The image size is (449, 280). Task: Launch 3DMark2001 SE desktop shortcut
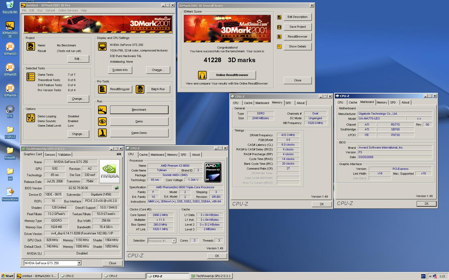[x=10, y=29]
